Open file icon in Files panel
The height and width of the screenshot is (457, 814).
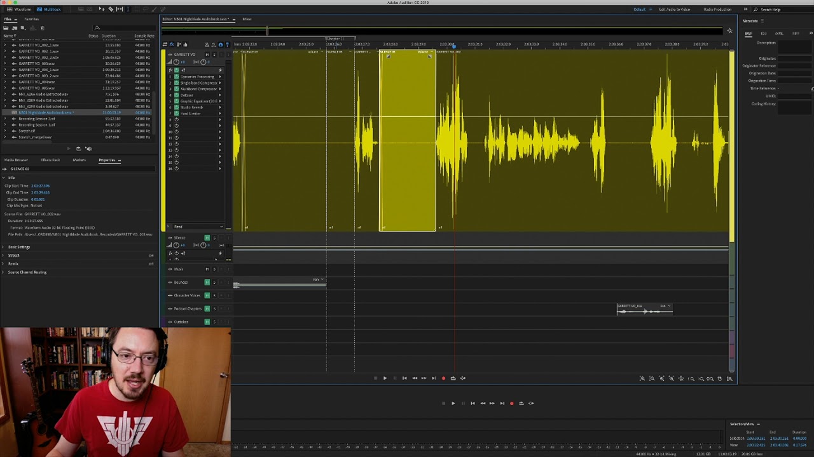6,28
